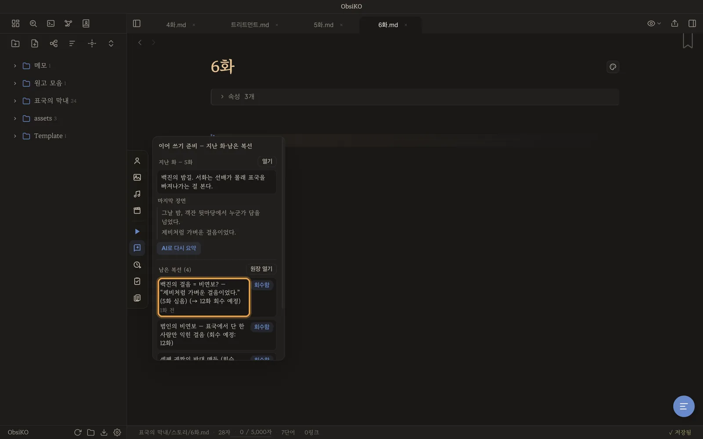Open the music note icon in the vertical toolbar
This screenshot has width=703, height=439.
[x=137, y=194]
